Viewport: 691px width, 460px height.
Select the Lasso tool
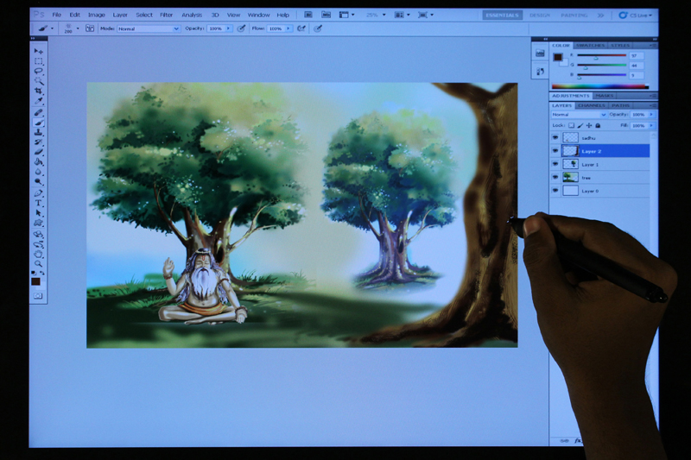[39, 71]
